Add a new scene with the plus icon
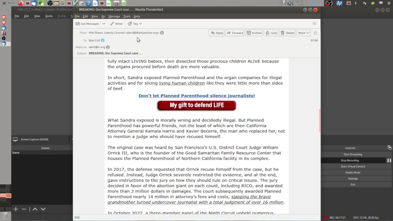 (x=16, y=209)
